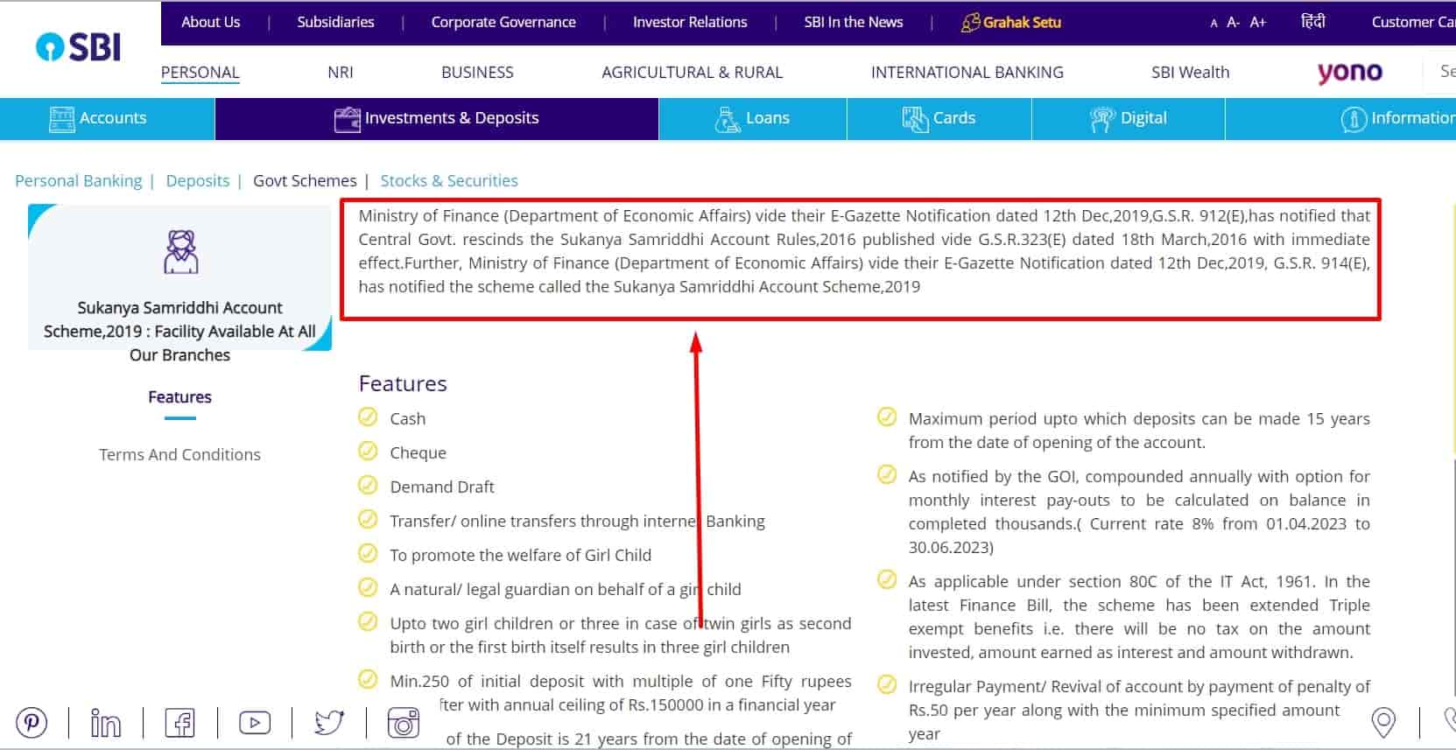Select the PERSONAL banking tab
Image resolution: width=1456 pixels, height=750 pixels.
[x=200, y=73]
